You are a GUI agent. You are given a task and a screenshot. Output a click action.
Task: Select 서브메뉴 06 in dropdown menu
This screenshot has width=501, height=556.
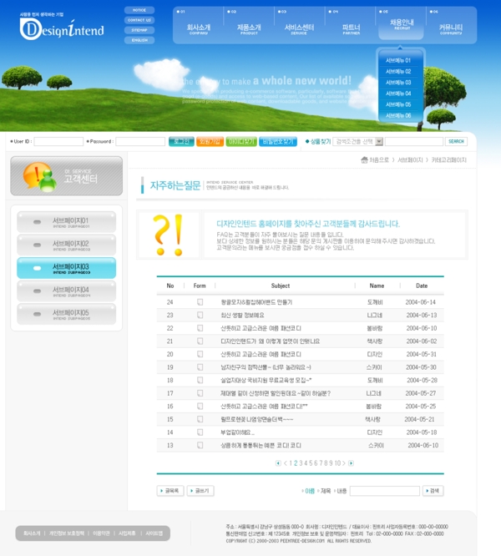coord(398,115)
